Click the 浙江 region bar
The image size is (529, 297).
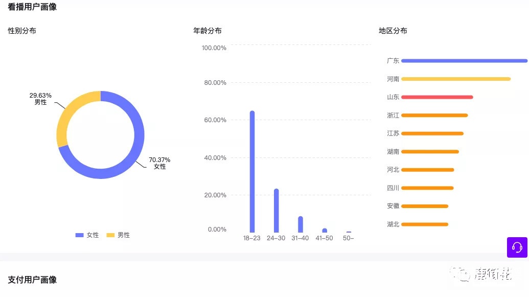pyautogui.click(x=434, y=116)
